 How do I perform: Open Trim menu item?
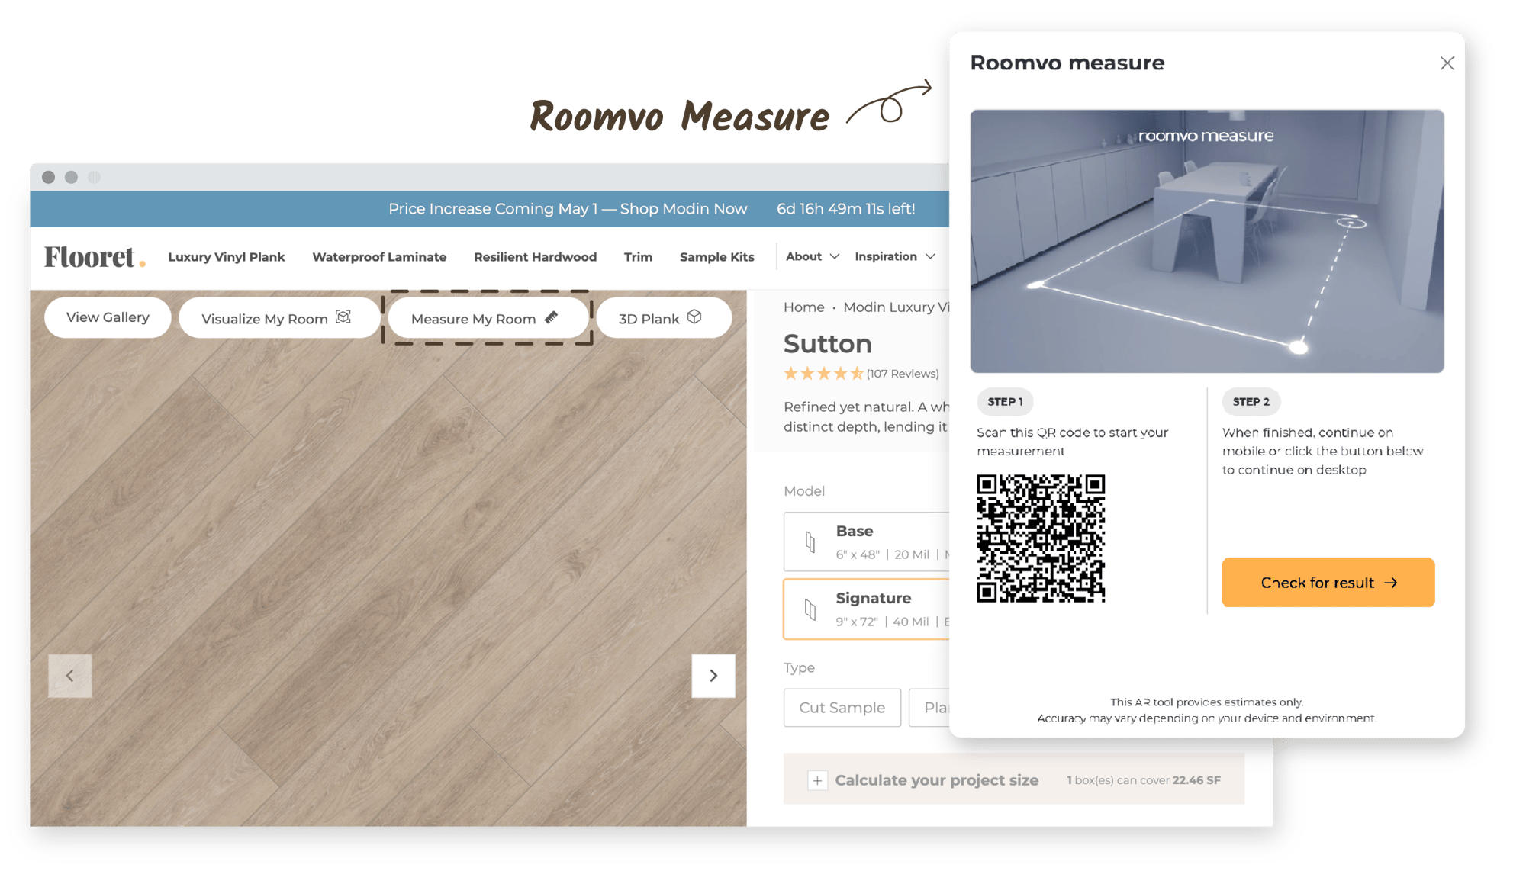click(638, 257)
